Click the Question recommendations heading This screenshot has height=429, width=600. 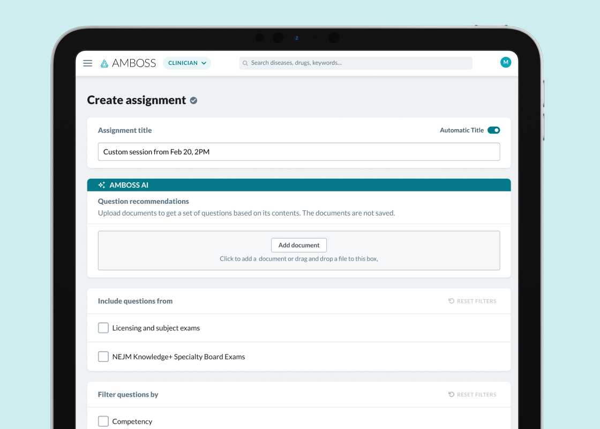[144, 202]
